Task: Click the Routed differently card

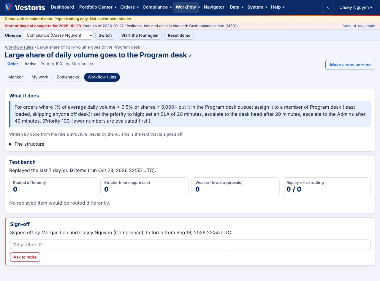Action: [53, 187]
